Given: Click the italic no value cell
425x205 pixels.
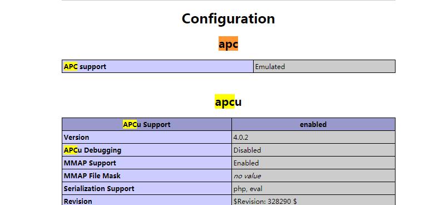Looking at the screenshot, I should coord(313,175).
